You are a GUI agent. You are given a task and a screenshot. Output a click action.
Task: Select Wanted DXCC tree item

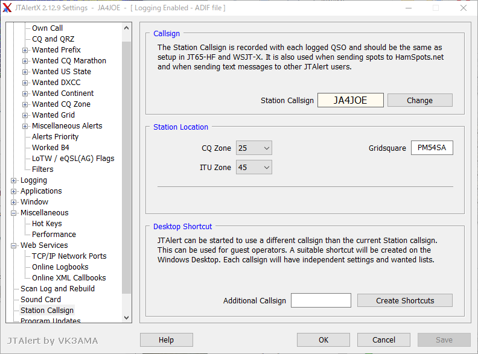(x=56, y=82)
